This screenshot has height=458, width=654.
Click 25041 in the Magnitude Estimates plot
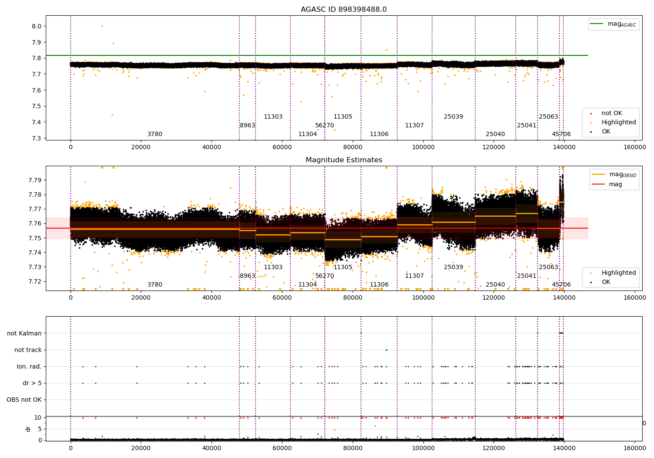(527, 276)
